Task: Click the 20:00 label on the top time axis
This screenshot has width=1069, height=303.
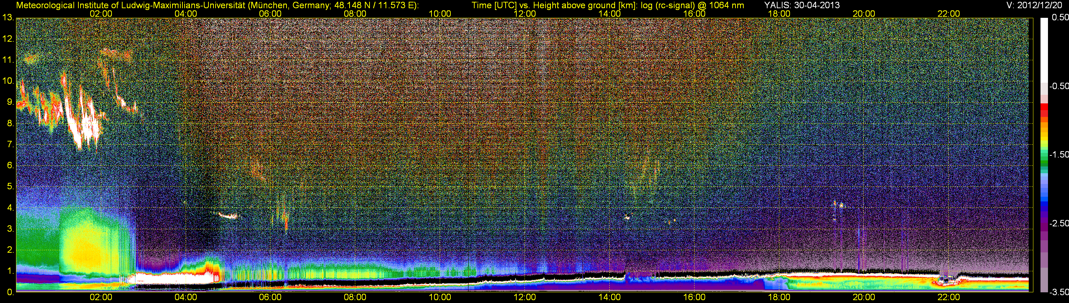Action: coord(864,14)
